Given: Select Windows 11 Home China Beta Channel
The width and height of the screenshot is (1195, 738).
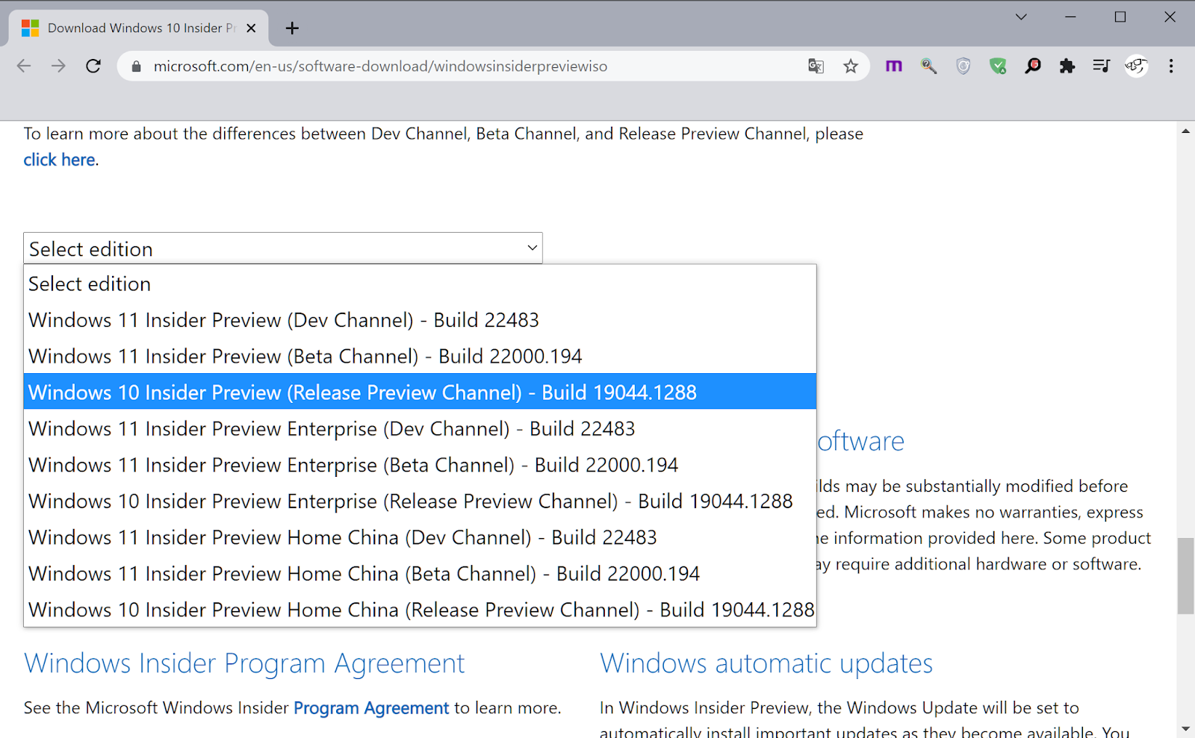Looking at the screenshot, I should tap(420, 573).
